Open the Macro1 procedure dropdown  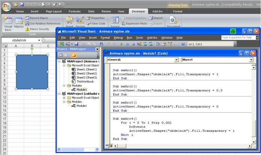(251, 60)
